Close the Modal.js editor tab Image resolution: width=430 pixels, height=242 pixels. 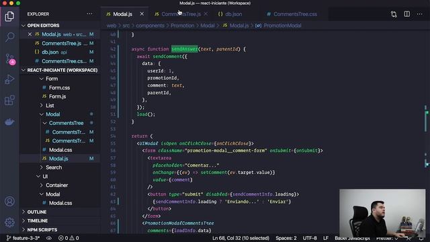coord(142,13)
